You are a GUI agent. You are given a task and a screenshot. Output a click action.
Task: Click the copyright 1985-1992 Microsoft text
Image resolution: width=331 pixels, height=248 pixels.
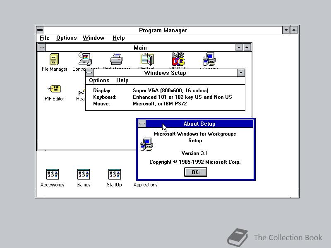pos(195,162)
